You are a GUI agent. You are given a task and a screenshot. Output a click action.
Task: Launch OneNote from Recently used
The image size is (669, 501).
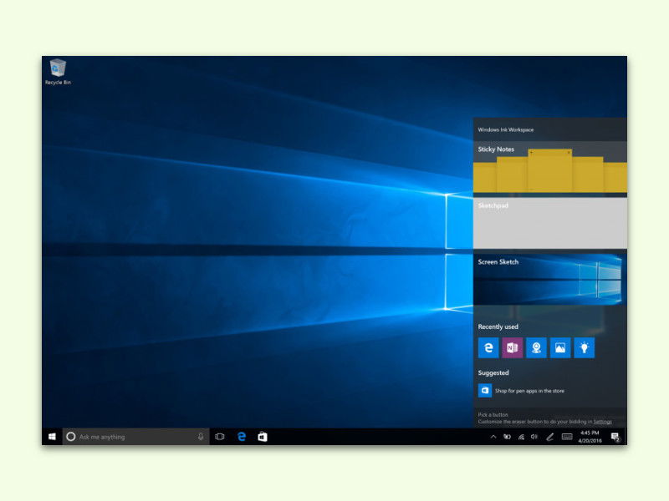pyautogui.click(x=513, y=347)
